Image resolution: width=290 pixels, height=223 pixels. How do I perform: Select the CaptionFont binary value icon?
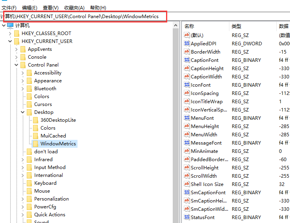click(x=187, y=60)
